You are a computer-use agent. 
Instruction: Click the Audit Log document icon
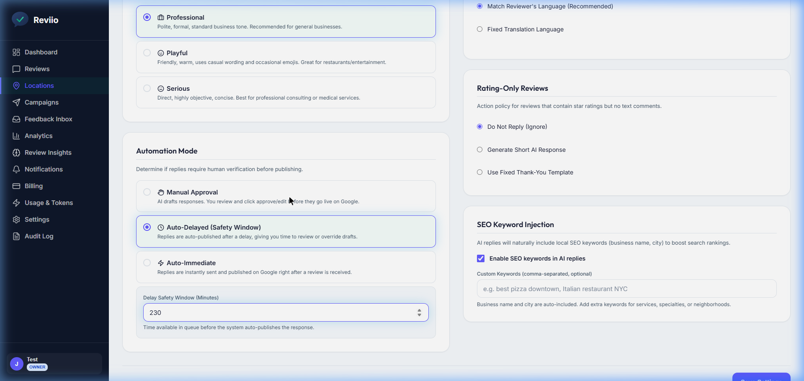coord(16,236)
